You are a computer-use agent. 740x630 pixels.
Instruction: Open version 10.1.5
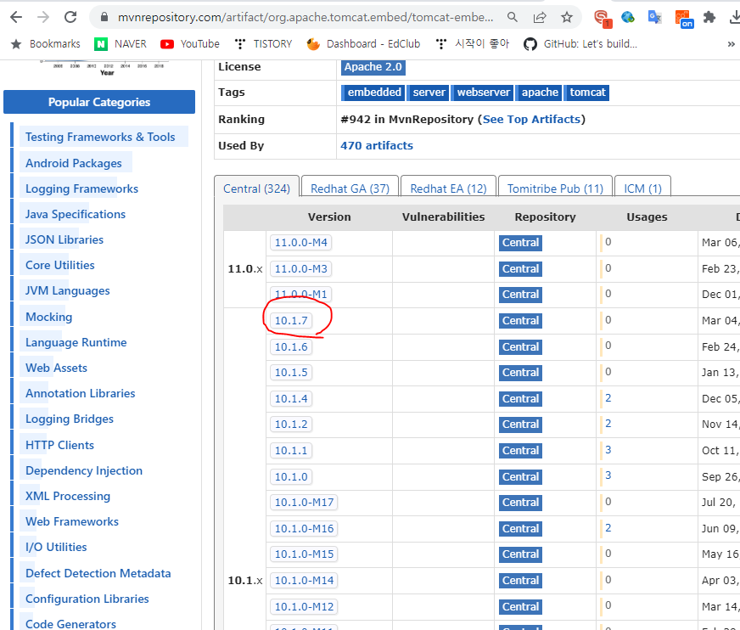pos(291,373)
